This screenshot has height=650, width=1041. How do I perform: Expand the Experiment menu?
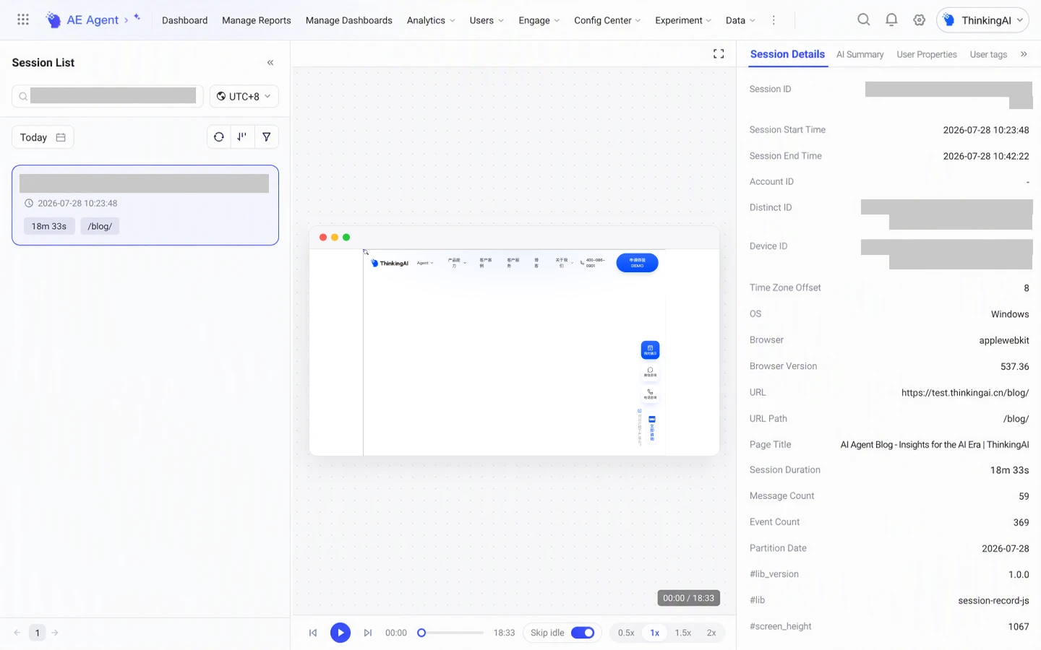(683, 20)
